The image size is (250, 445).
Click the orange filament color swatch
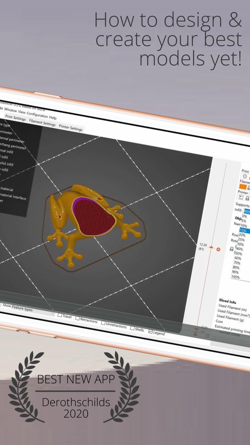tap(243, 186)
